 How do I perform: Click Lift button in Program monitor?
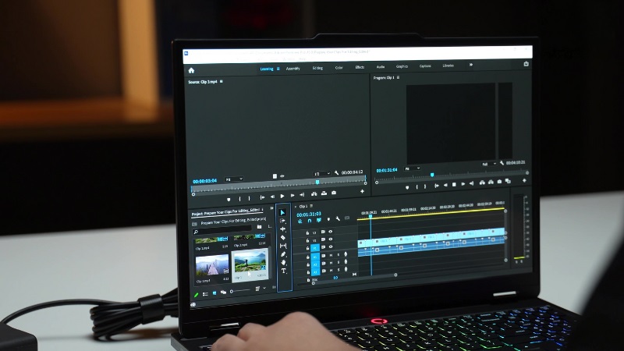(482, 183)
